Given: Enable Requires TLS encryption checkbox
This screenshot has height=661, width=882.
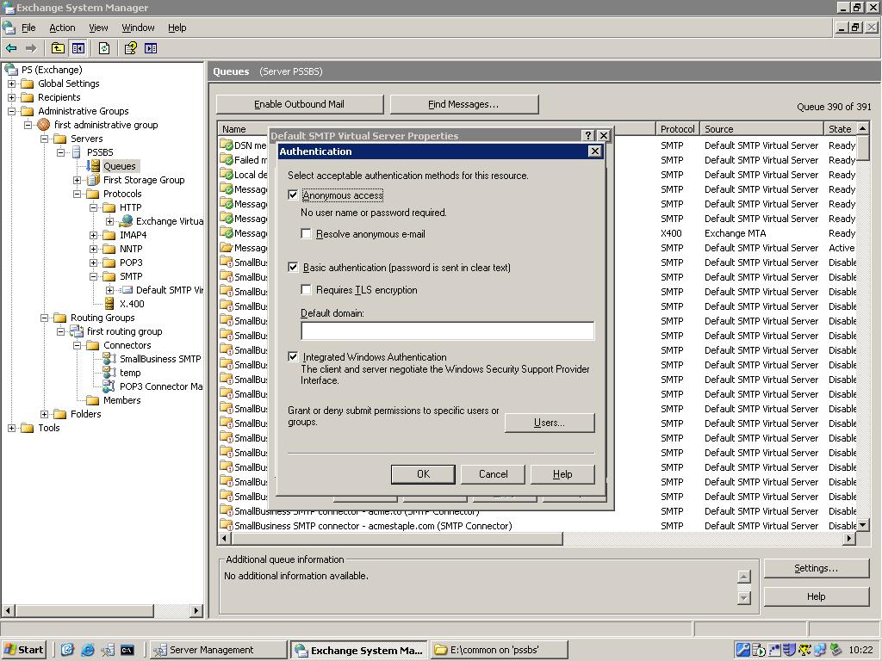Looking at the screenshot, I should 306,289.
